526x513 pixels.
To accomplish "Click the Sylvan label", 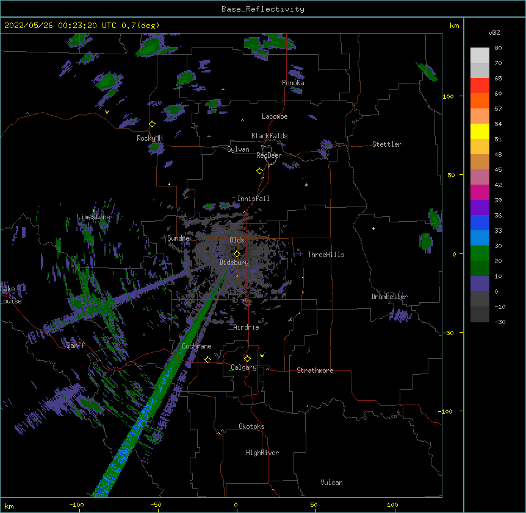I will (x=238, y=149).
